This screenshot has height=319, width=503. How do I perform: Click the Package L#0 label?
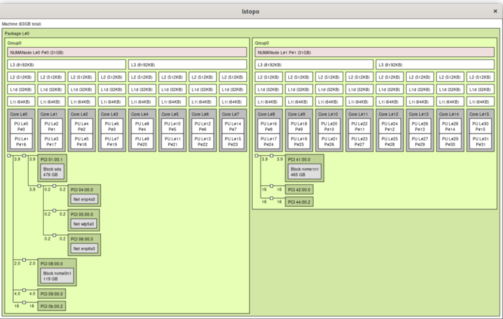[16, 33]
